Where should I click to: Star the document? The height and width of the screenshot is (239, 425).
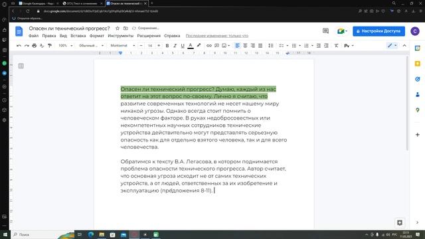[x=118, y=28]
